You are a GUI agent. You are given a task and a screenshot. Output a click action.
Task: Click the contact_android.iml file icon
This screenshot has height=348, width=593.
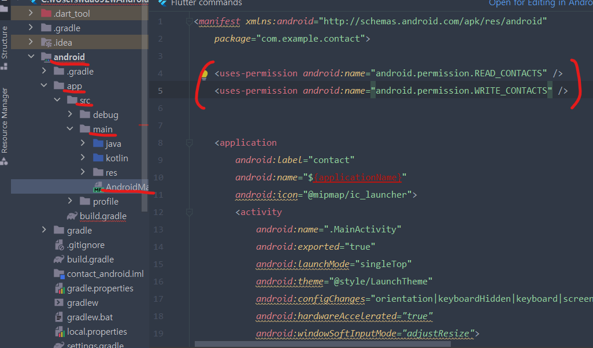pos(59,273)
